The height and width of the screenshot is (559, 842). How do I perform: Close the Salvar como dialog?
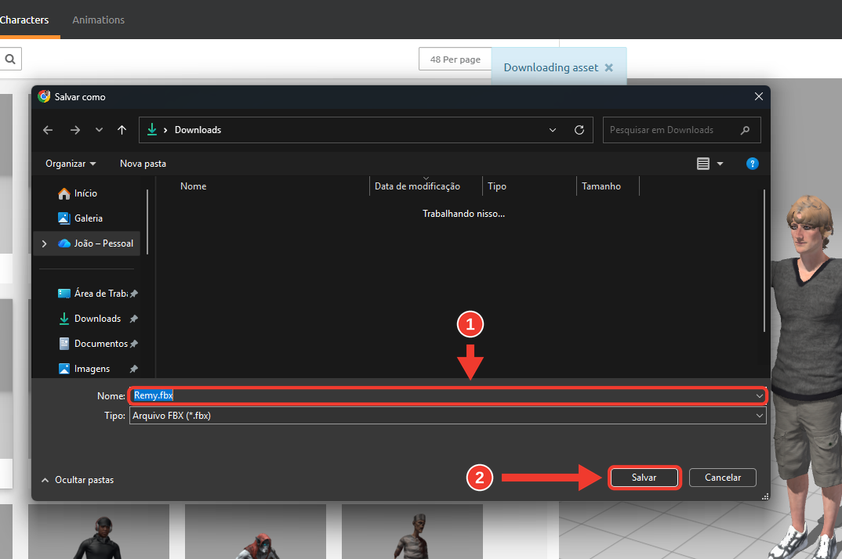(x=759, y=96)
